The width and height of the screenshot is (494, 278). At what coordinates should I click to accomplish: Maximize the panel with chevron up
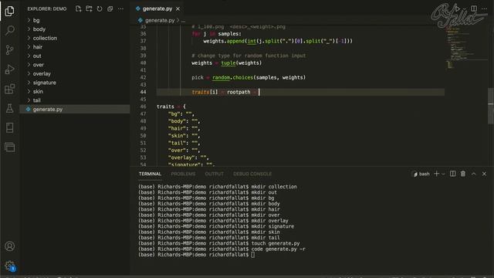[473, 174]
